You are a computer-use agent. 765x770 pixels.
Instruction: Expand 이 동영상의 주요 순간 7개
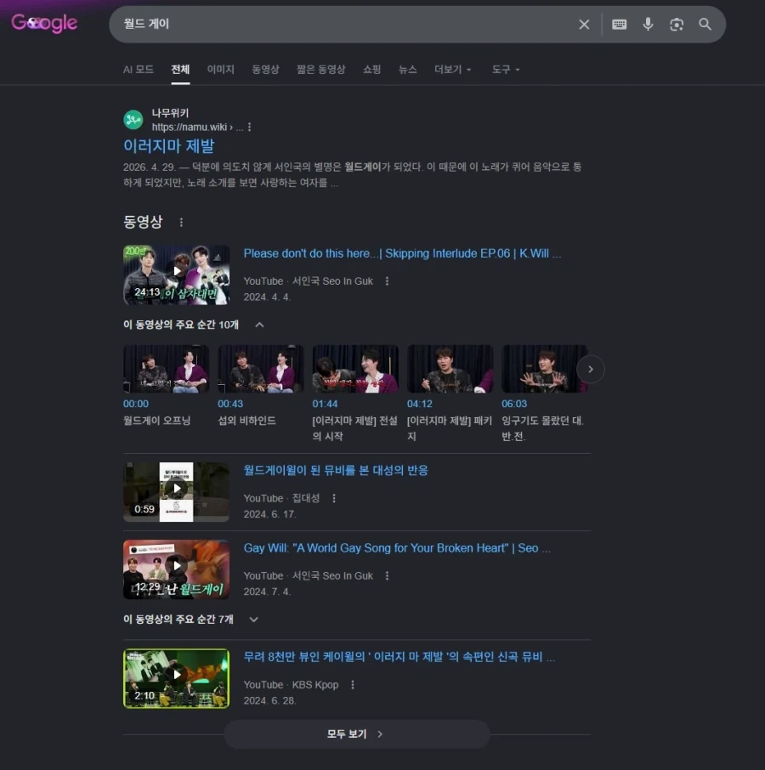(253, 620)
